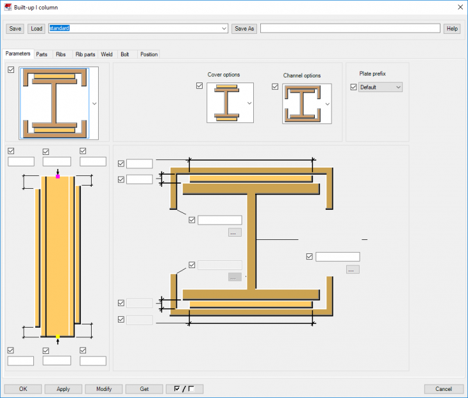Click the top cover plate width field
Viewport: 468px width, 398px height.
coord(139,164)
